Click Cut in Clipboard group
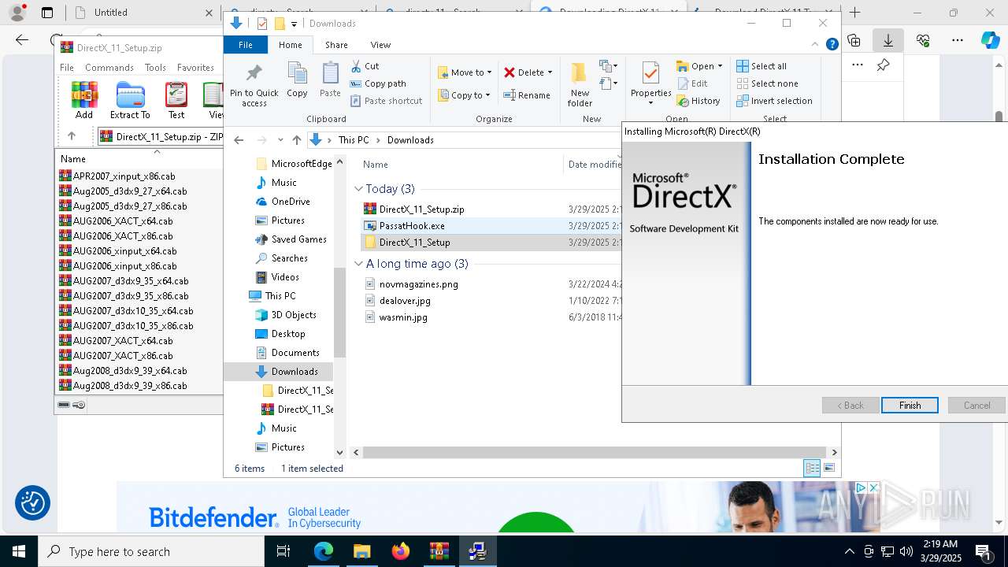This screenshot has height=567, width=1008. point(365,66)
